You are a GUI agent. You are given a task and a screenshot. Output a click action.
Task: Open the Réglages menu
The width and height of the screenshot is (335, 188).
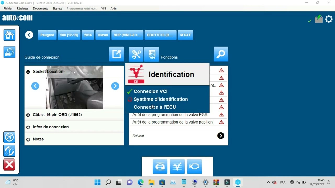click(x=23, y=8)
